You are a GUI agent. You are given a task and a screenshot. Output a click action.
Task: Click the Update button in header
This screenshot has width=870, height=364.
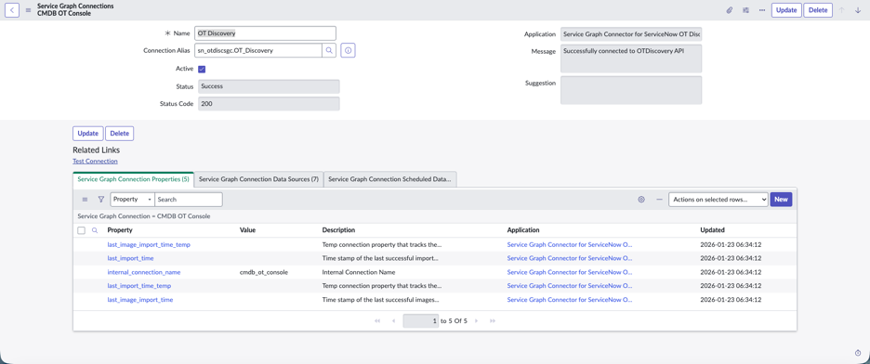pos(786,10)
